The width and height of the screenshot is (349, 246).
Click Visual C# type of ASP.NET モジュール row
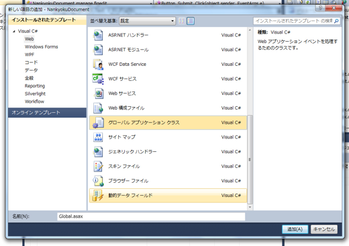(x=231, y=50)
